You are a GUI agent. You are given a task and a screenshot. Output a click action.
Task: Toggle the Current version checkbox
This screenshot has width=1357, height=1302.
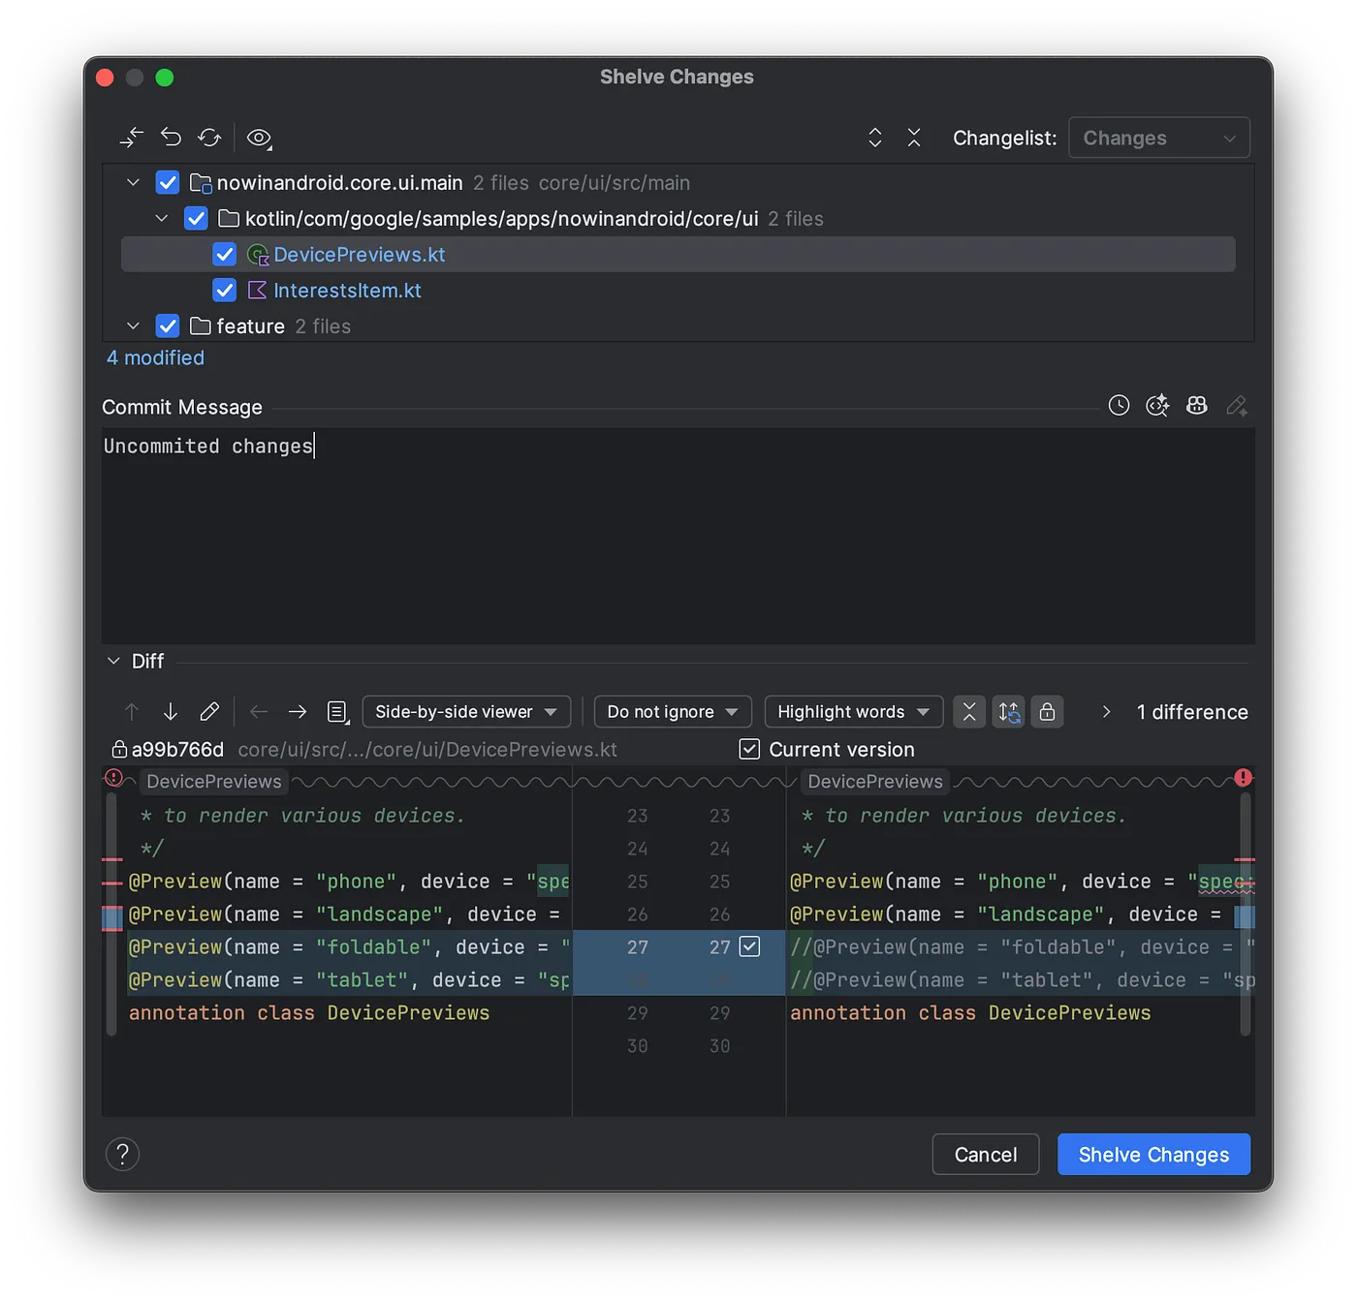tap(749, 750)
